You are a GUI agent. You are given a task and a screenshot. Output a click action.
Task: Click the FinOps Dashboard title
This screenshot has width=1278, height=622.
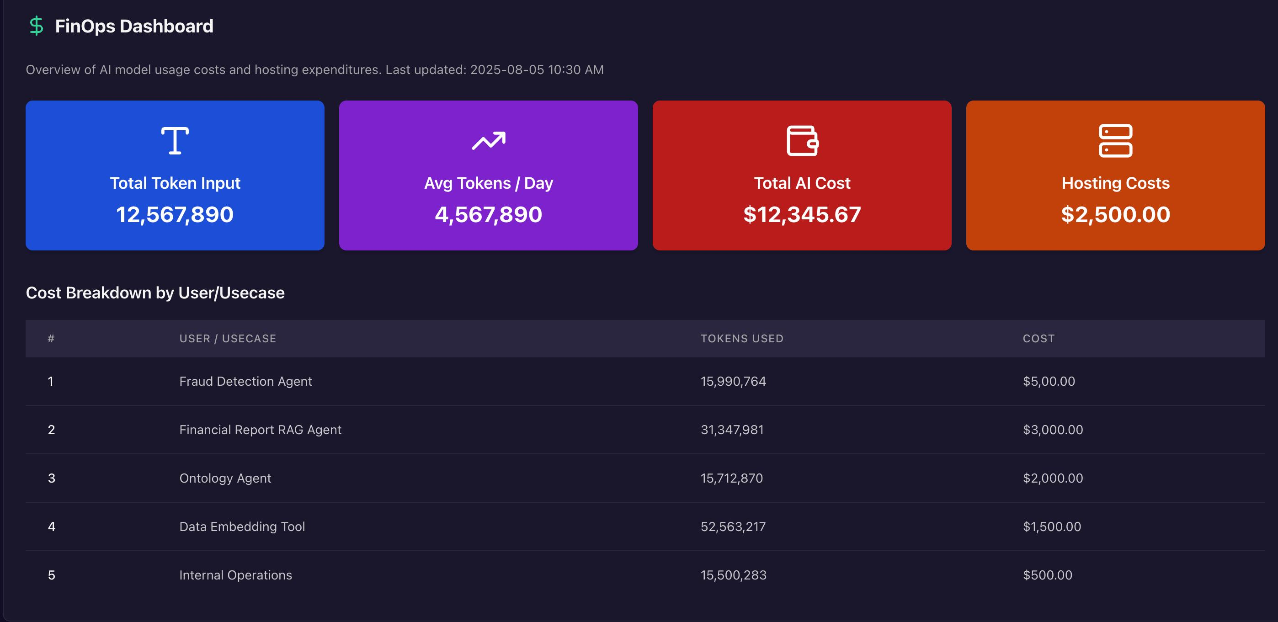coord(134,26)
